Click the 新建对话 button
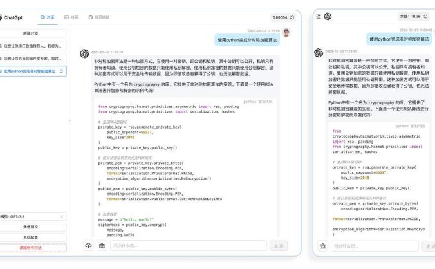 (33, 33)
